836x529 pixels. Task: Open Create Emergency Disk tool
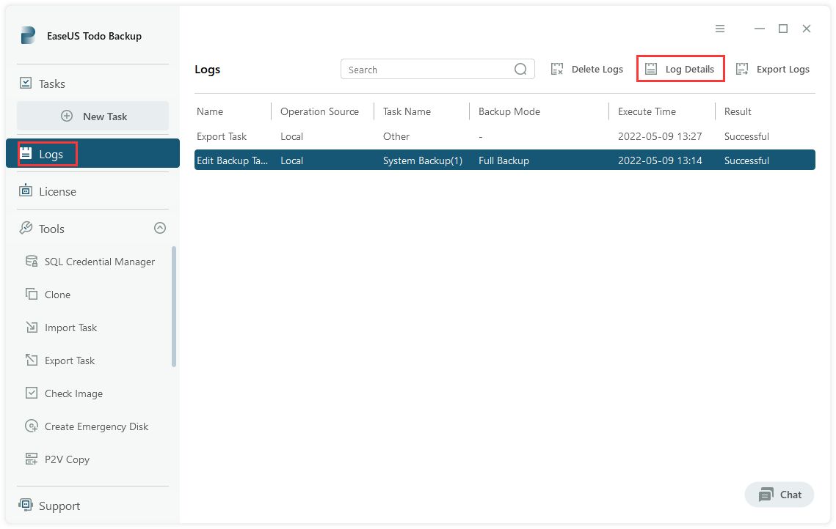pos(96,426)
